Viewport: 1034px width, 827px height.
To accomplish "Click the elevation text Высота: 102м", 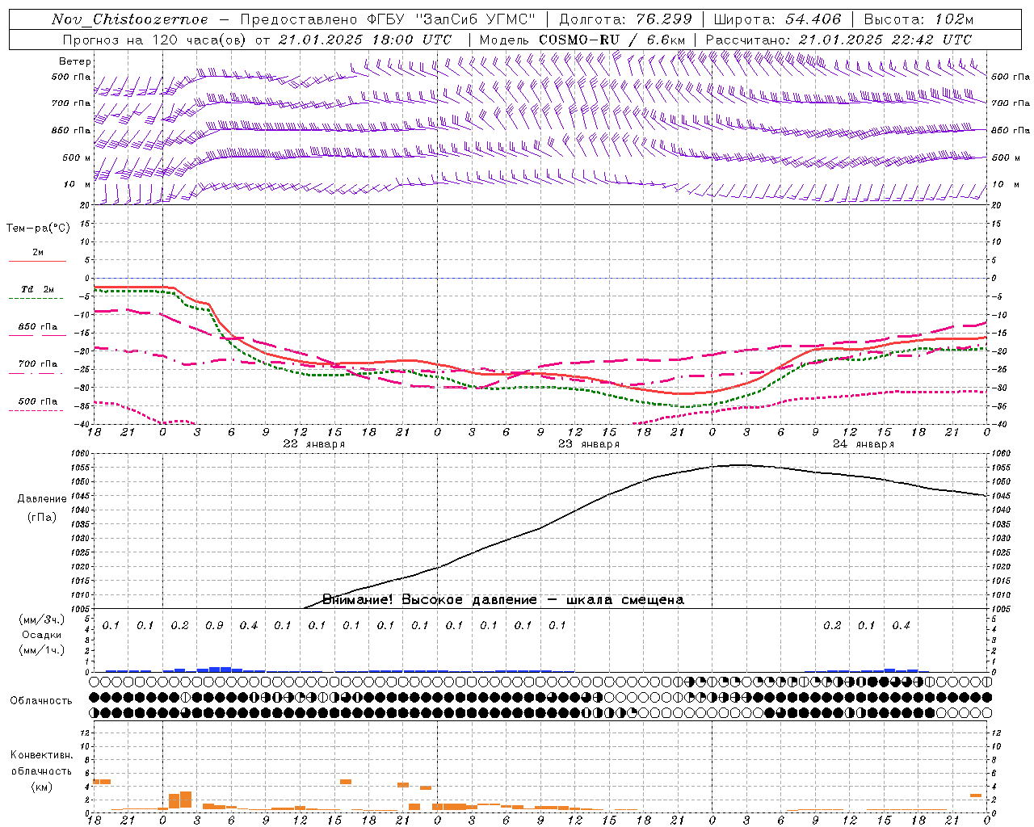I will click(x=918, y=19).
